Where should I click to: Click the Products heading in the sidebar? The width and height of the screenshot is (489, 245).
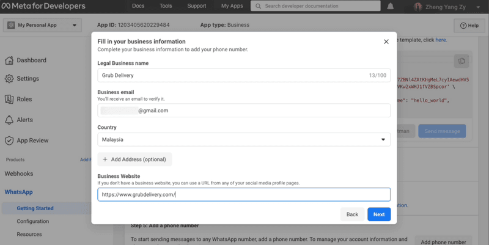point(15,159)
